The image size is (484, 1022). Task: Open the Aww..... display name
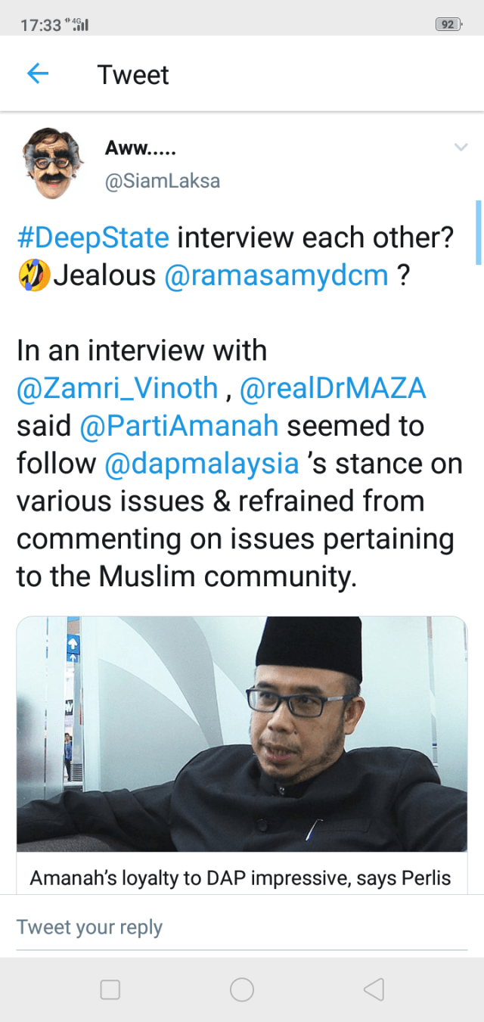click(x=141, y=148)
